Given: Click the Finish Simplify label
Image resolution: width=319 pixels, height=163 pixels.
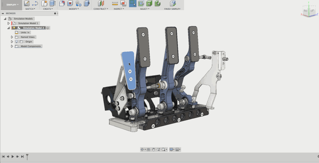Looking at the screenshot, I should pyautogui.click(x=172, y=9).
